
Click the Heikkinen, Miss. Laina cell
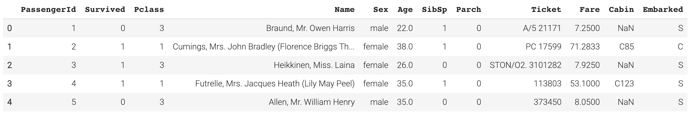click(x=314, y=65)
